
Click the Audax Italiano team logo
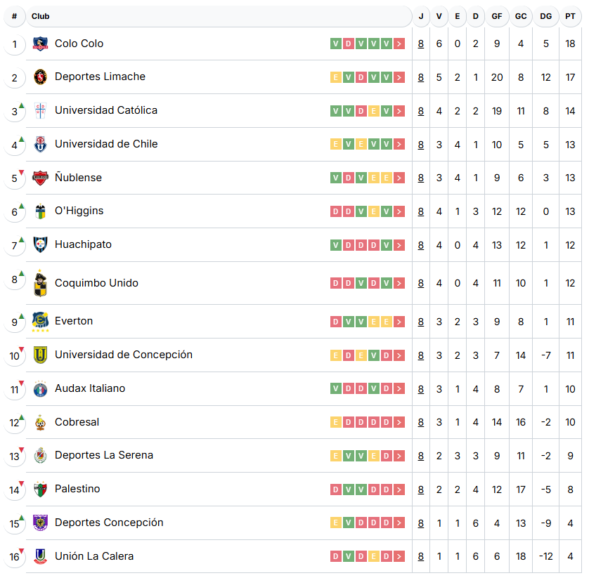(40, 388)
